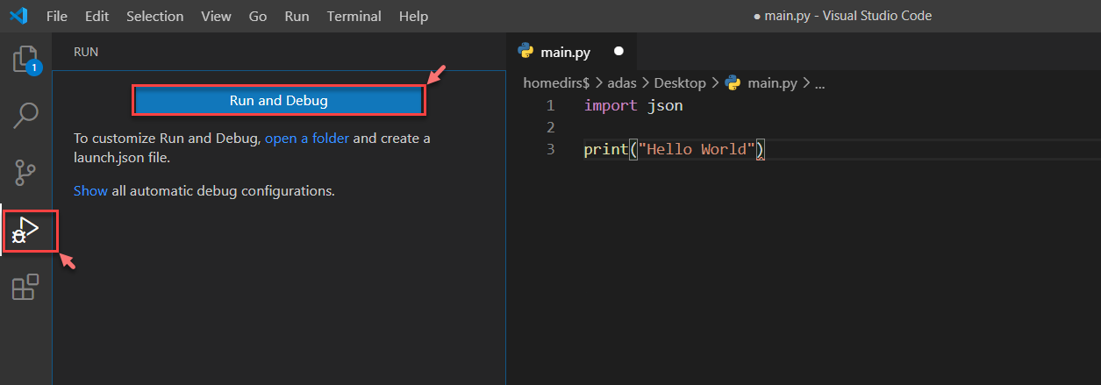
Task: Open the Explorer view in activity bar
Action: [25, 60]
